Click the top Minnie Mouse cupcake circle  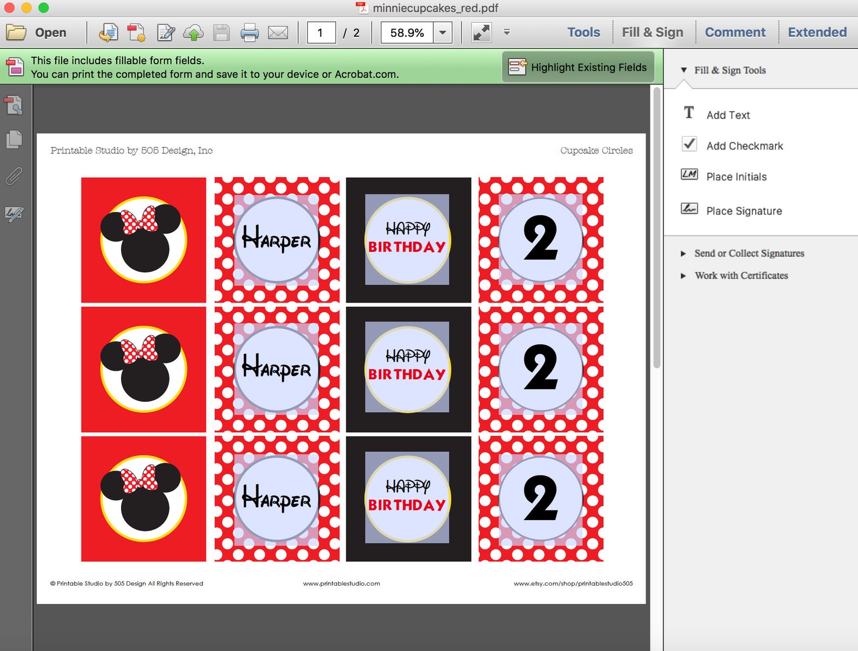(x=144, y=239)
